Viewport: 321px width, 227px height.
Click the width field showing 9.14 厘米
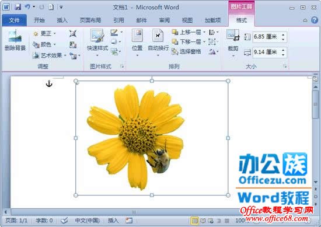pos(266,52)
